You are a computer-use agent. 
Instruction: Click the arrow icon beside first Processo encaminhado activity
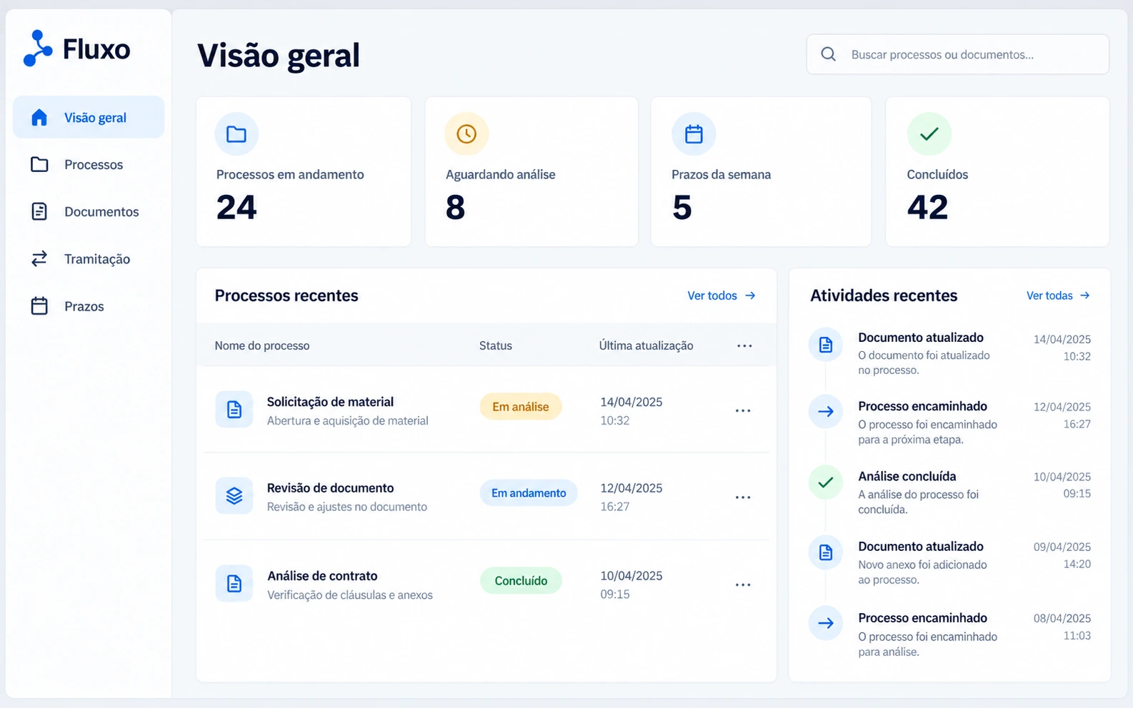click(826, 411)
